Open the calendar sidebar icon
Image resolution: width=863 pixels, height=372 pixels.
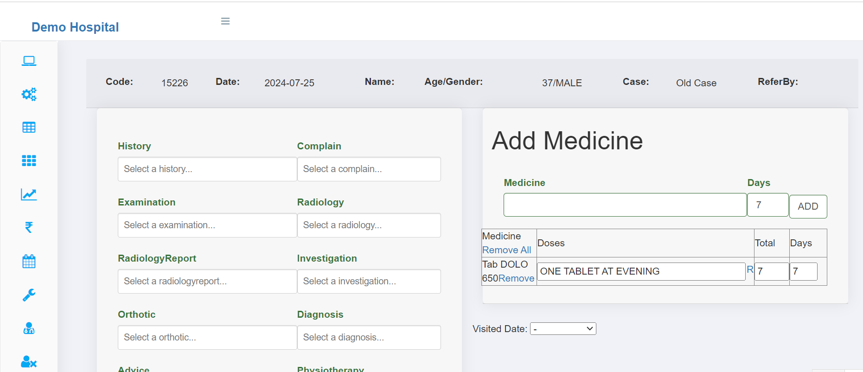coord(29,261)
